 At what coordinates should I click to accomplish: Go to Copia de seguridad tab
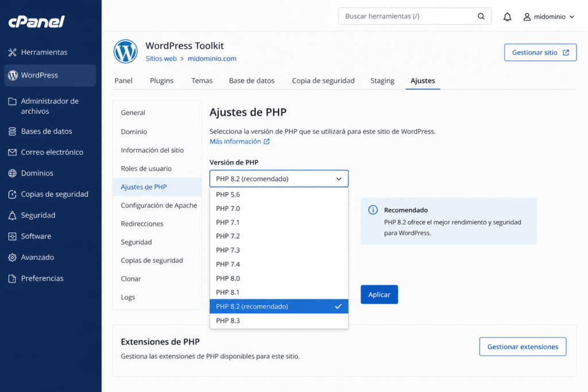323,80
